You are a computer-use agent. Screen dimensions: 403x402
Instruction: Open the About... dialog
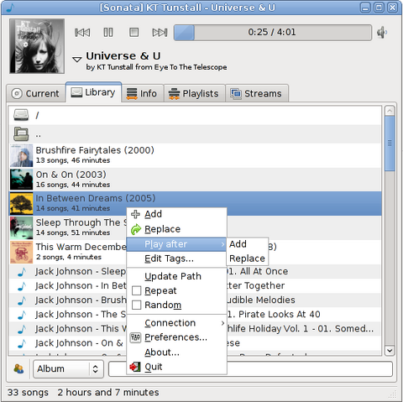(x=176, y=352)
